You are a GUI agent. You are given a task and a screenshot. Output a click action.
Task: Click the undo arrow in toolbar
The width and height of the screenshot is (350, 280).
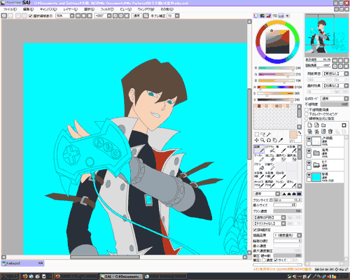tap(4, 15)
